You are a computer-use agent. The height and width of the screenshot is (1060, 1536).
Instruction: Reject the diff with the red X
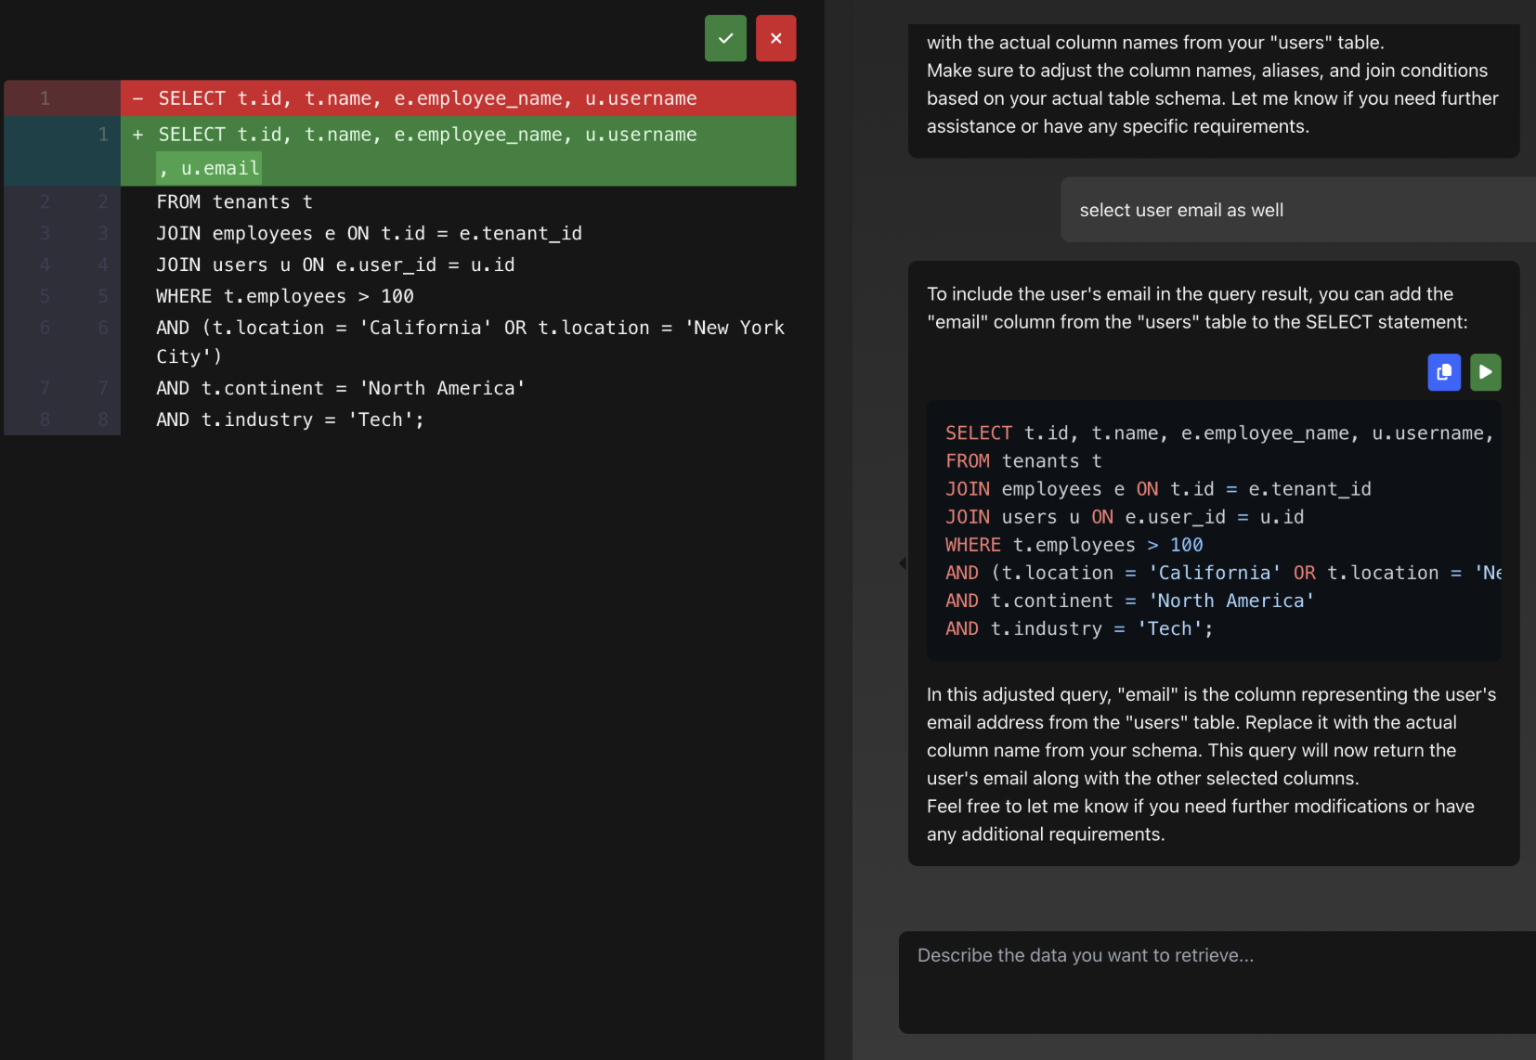(776, 38)
